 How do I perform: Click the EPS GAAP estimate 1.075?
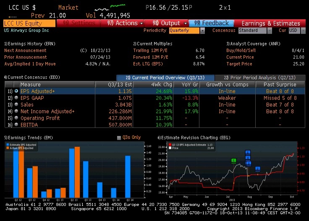click(125, 98)
